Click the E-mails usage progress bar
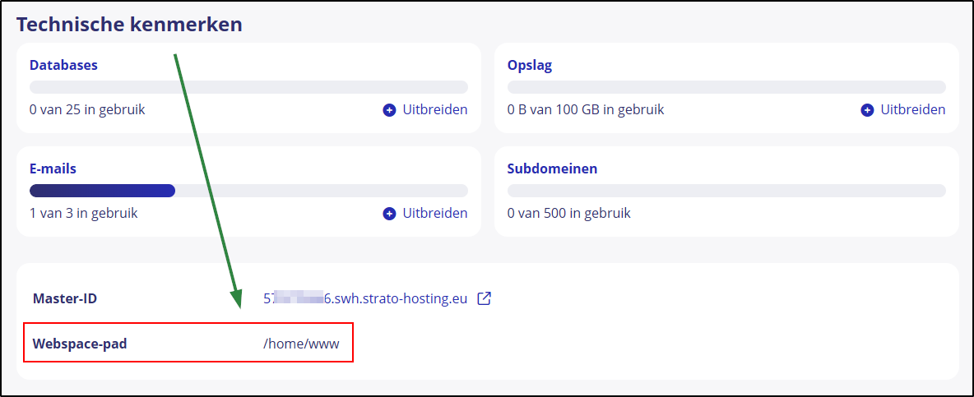The image size is (974, 397). pos(248,191)
